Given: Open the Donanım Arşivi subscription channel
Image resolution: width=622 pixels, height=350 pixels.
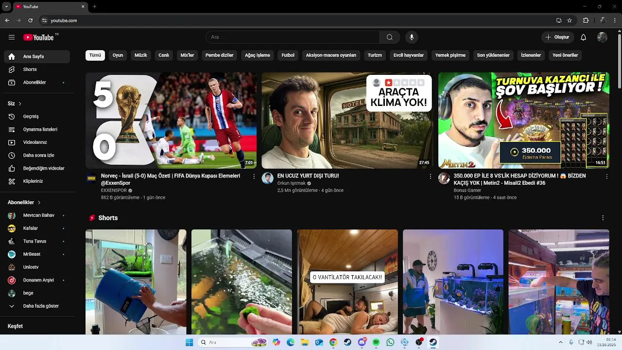Looking at the screenshot, I should (x=37, y=280).
